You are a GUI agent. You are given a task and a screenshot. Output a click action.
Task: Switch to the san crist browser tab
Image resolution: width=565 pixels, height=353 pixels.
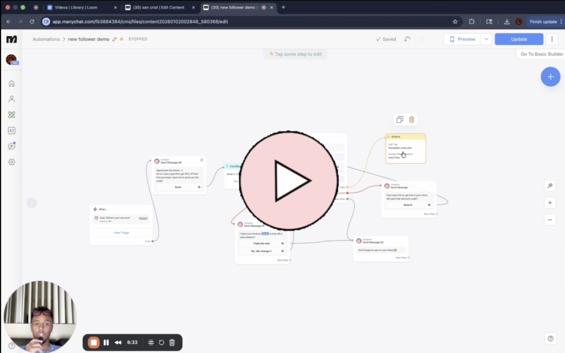coord(158,7)
